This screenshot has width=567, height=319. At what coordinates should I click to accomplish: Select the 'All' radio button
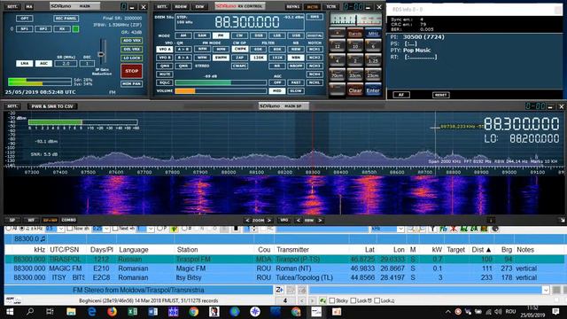click(x=8, y=229)
